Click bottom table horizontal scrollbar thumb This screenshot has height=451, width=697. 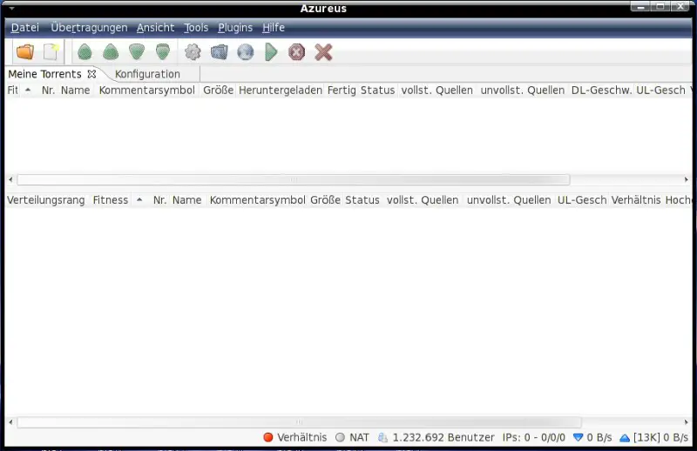click(x=299, y=422)
